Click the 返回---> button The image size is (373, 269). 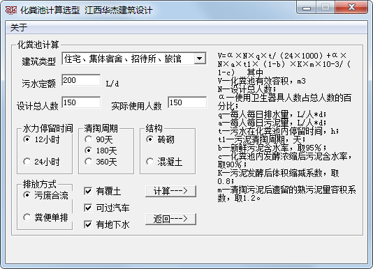pyautogui.click(x=170, y=219)
